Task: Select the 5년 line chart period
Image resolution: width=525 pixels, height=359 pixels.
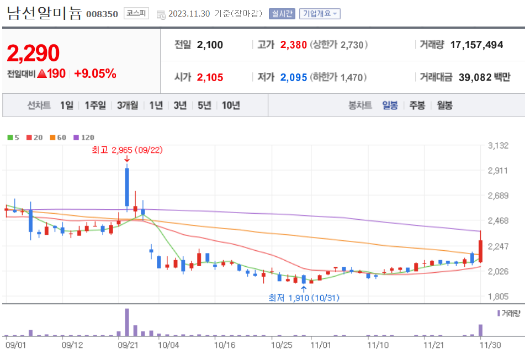Action: (204, 105)
